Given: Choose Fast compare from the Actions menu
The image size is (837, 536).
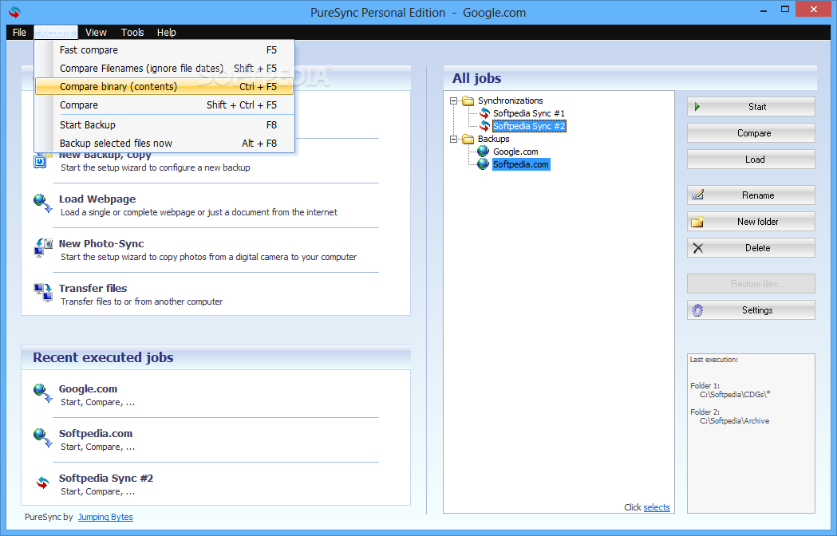Looking at the screenshot, I should [x=164, y=49].
